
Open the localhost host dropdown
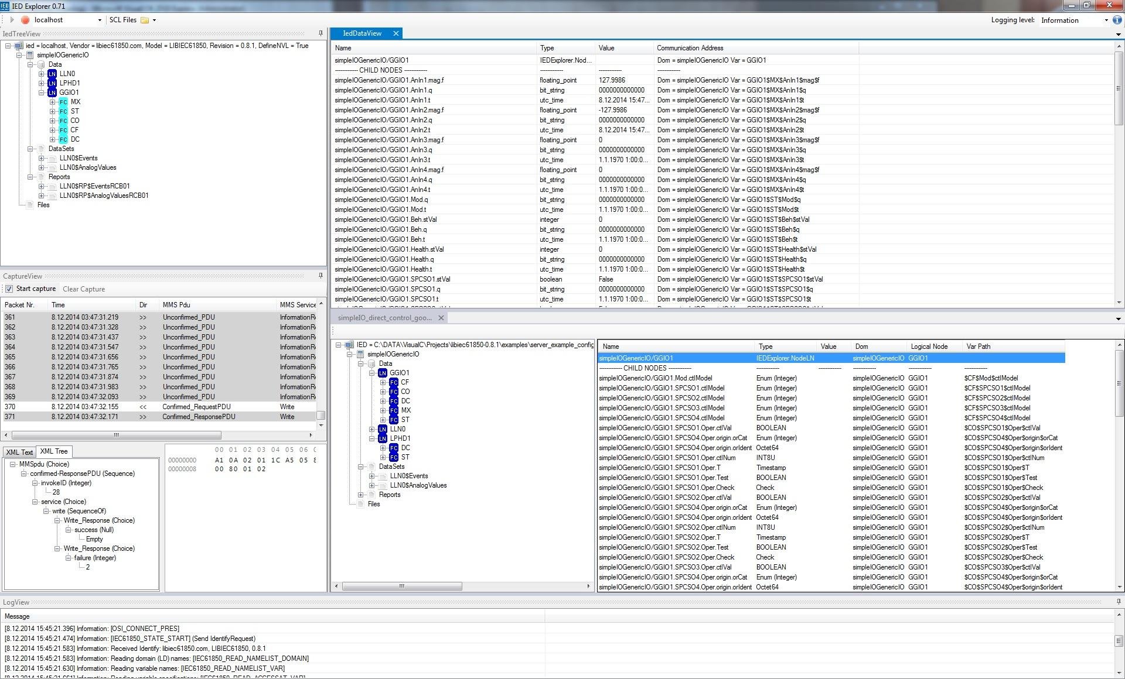tap(100, 20)
